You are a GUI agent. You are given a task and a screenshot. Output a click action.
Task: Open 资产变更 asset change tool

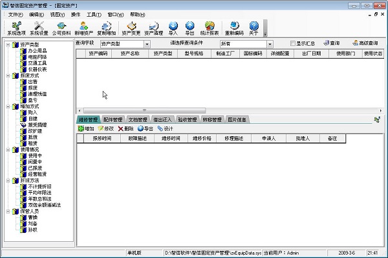[x=131, y=28]
